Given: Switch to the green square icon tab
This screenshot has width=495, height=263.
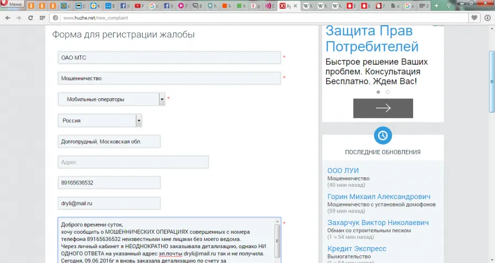Looking at the screenshot, I should [241, 5].
